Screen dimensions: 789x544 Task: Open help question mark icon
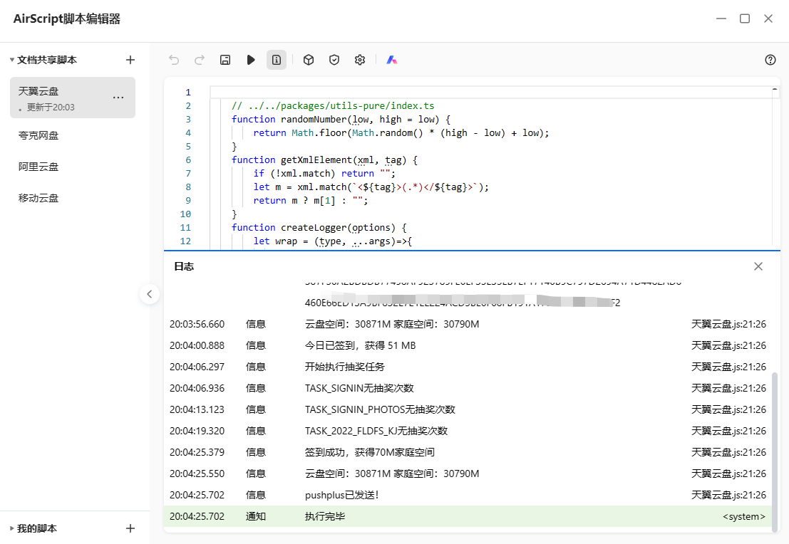click(x=770, y=60)
